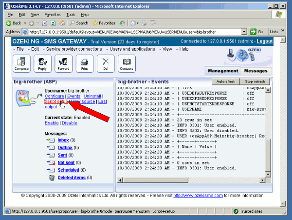Open the Back button history dropdown
The height and width of the screenshot is (220, 292).
(25, 23)
